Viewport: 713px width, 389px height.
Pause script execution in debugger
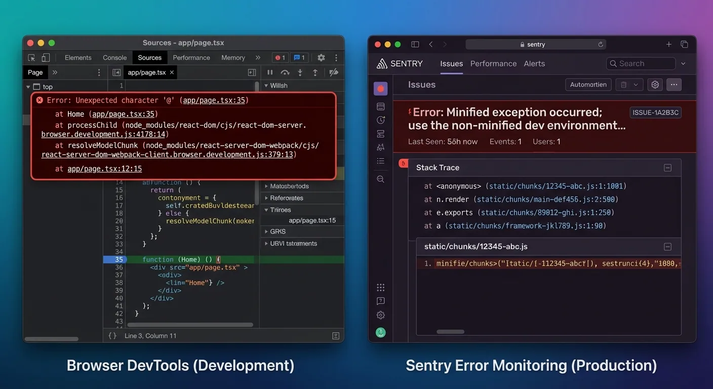point(270,72)
